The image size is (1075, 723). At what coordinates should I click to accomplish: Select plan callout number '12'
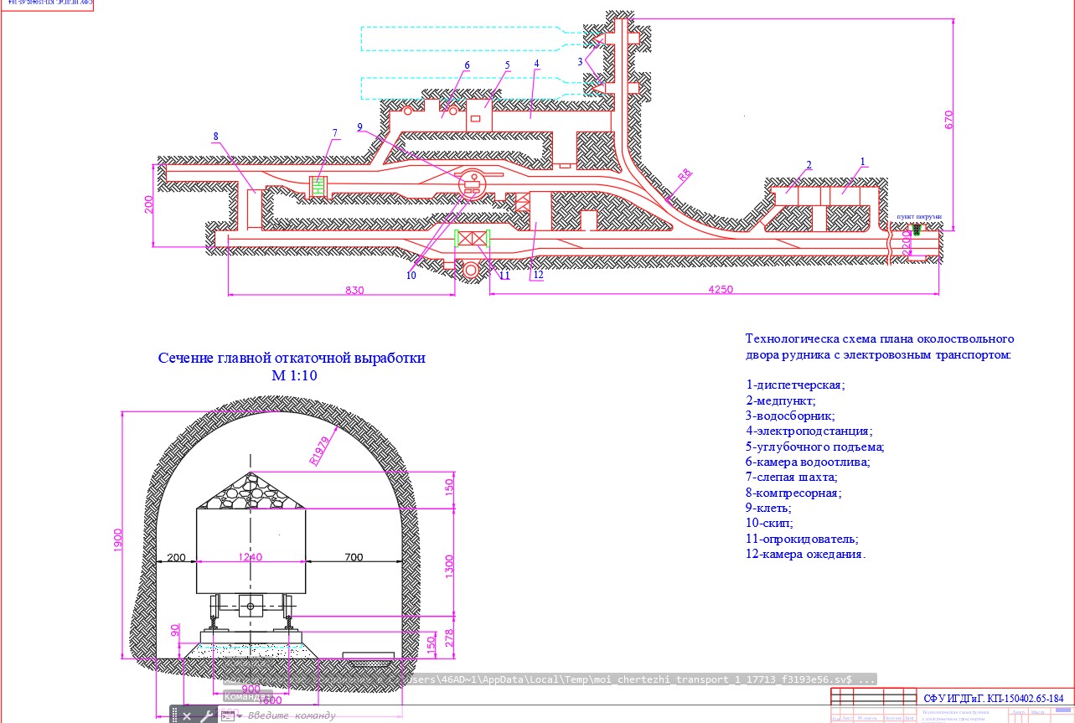click(538, 275)
